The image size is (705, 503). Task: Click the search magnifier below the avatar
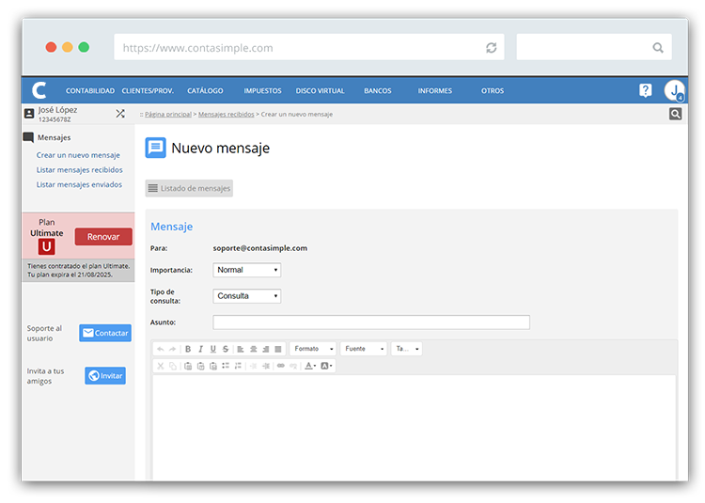pos(675,114)
